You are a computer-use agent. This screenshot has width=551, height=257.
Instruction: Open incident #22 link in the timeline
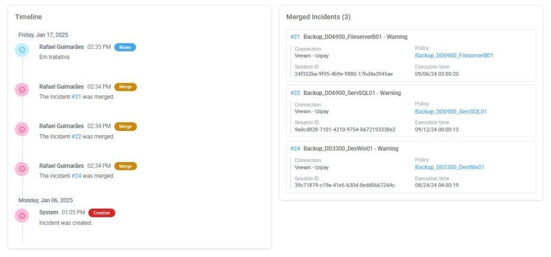76,137
